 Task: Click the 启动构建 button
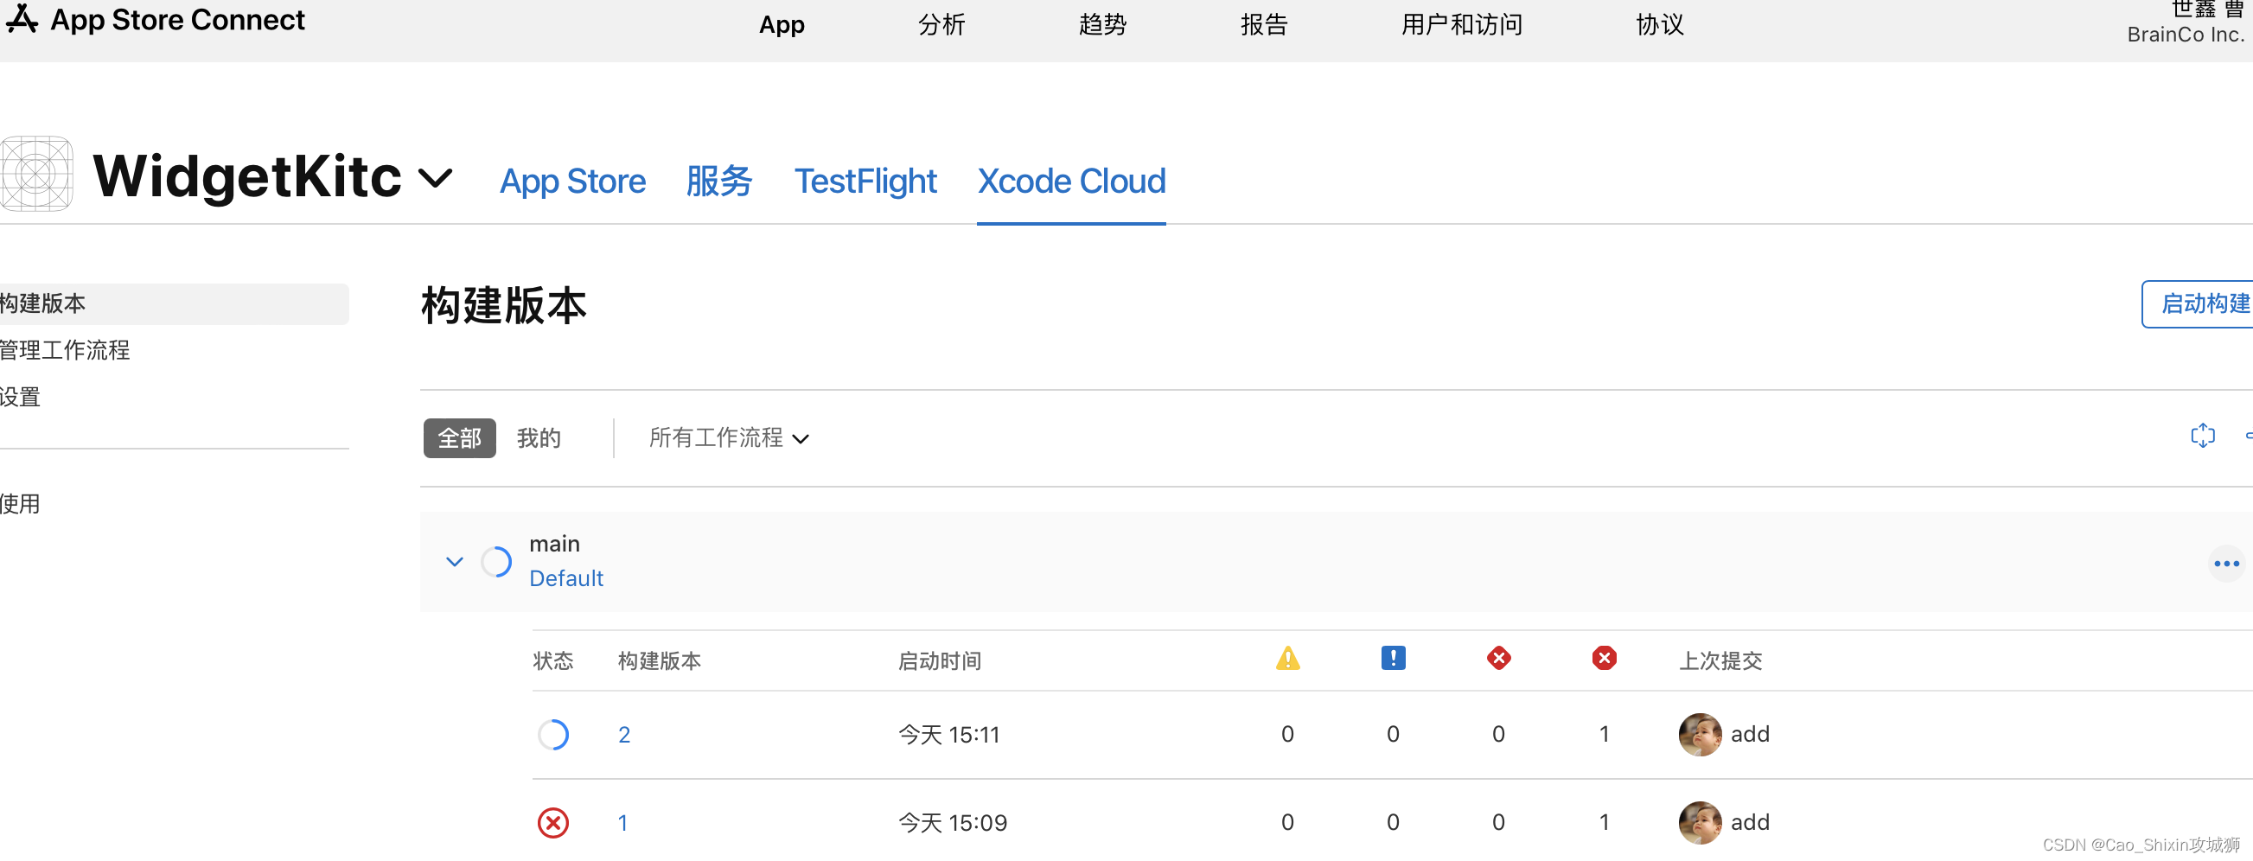tap(2197, 304)
